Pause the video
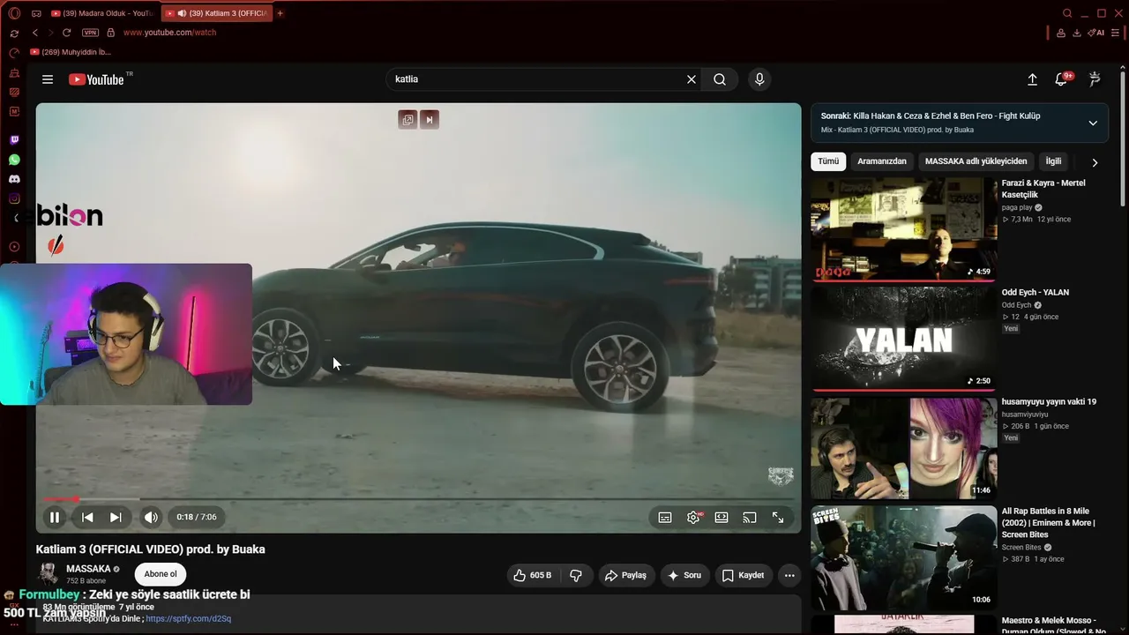This screenshot has height=635, width=1129. pos(55,518)
